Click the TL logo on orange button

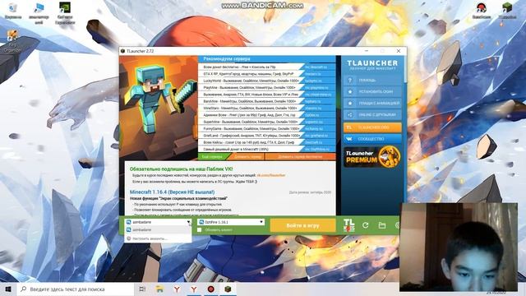349,127
